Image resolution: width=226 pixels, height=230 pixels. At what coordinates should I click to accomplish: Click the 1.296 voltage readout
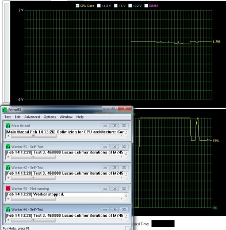coord(217,41)
